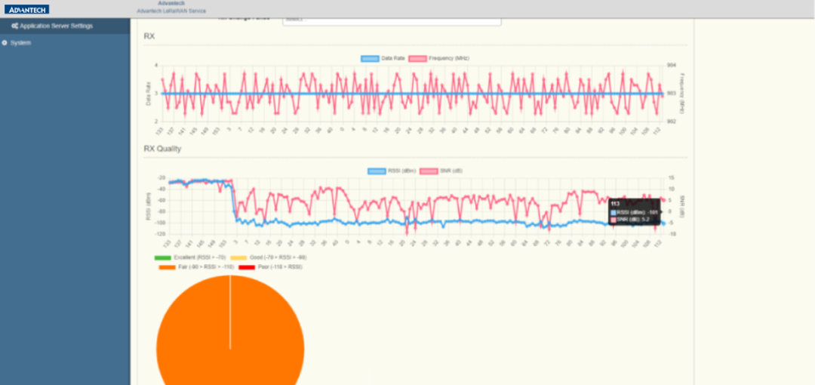Toggle the SNR (dB) legend swatch
This screenshot has width=815, height=385.
pos(429,171)
